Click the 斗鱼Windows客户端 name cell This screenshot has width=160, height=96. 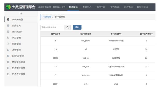(116, 67)
